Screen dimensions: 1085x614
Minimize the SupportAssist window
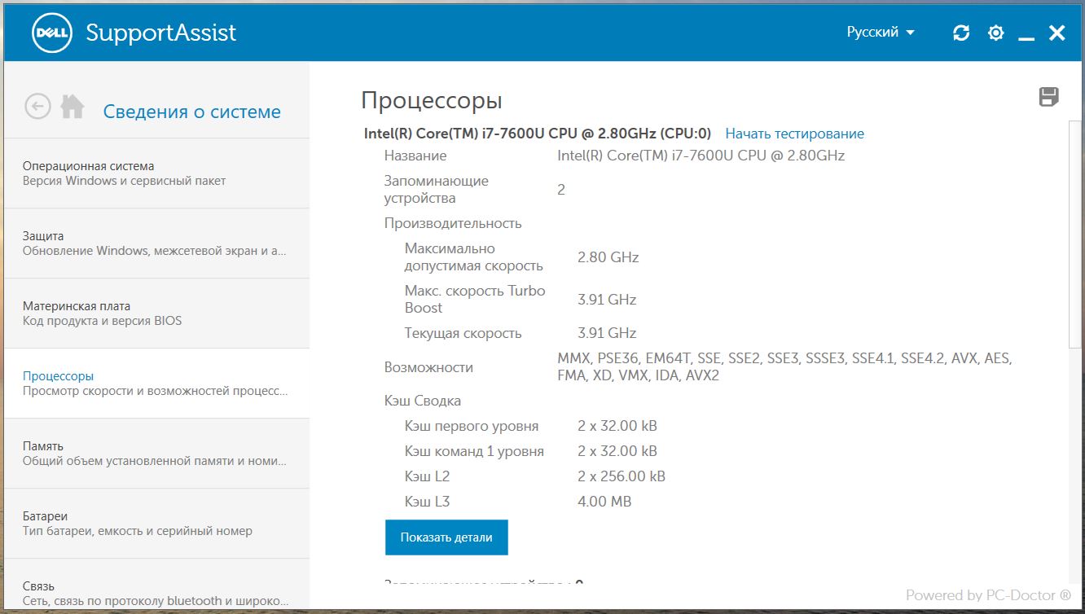pyautogui.click(x=1026, y=38)
